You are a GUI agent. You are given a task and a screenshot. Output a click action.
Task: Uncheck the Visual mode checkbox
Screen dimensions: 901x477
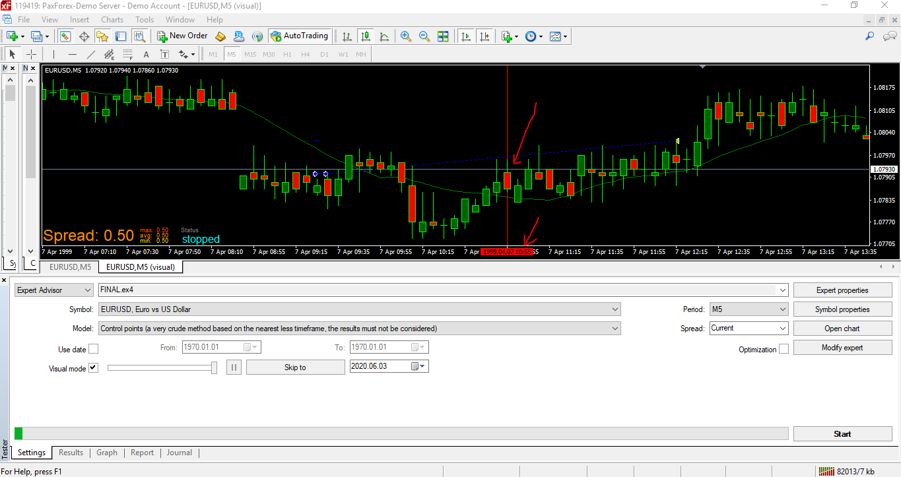94,368
